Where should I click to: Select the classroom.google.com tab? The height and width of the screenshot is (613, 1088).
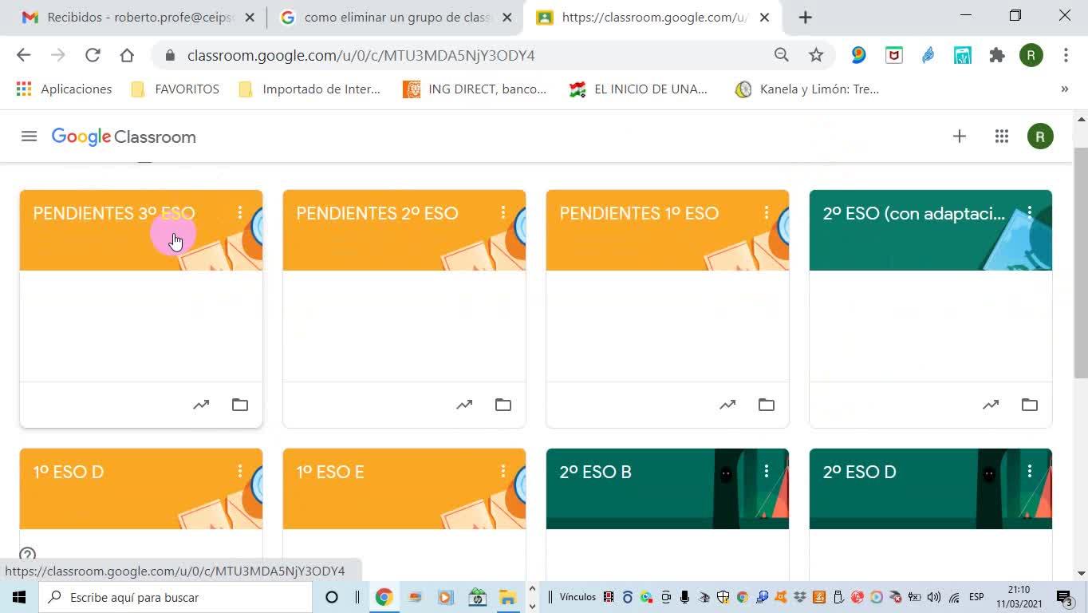point(652,18)
